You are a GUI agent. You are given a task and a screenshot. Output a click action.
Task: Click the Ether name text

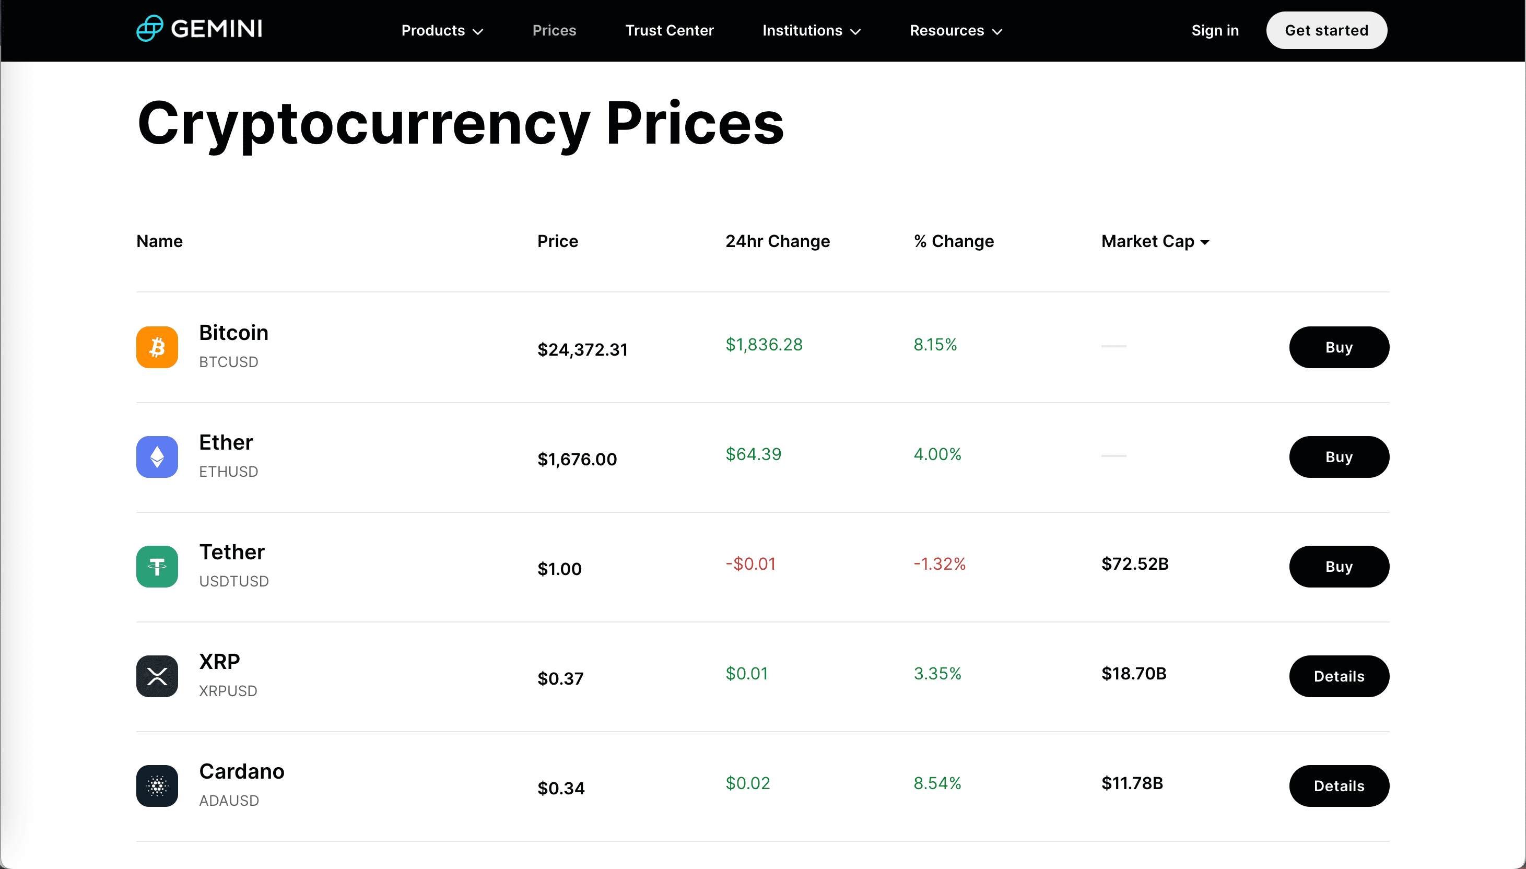(226, 442)
